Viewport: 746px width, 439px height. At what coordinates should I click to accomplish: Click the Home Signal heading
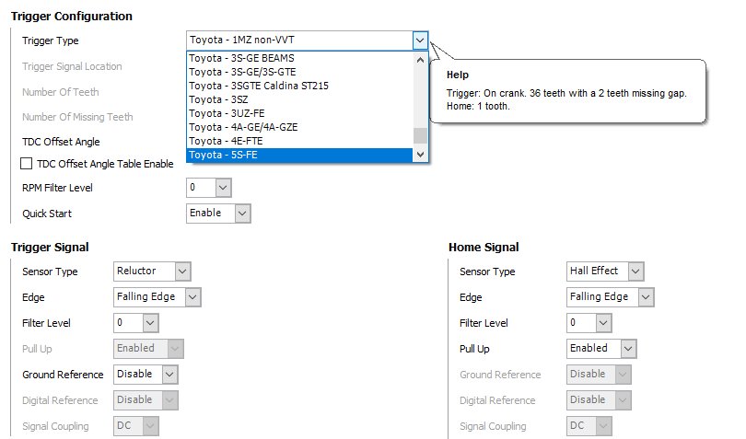coord(484,248)
